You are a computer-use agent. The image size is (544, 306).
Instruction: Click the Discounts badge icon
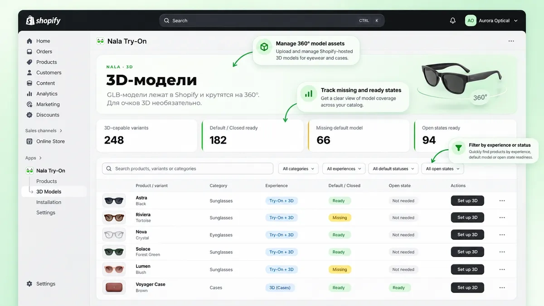click(x=29, y=115)
